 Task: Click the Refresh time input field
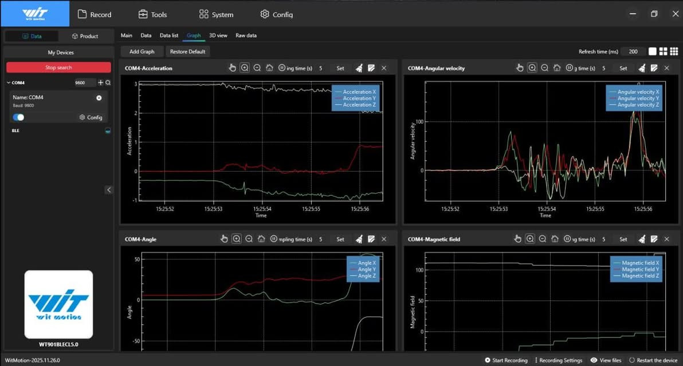click(633, 51)
